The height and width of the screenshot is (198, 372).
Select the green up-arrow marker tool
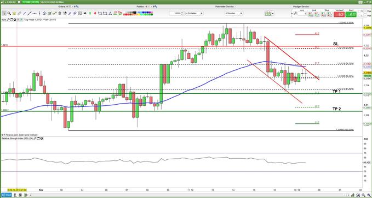(x=90, y=13)
